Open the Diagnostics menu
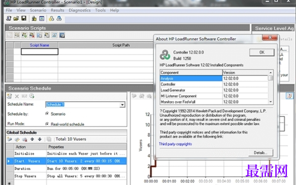296x185 pixels. point(80,10)
